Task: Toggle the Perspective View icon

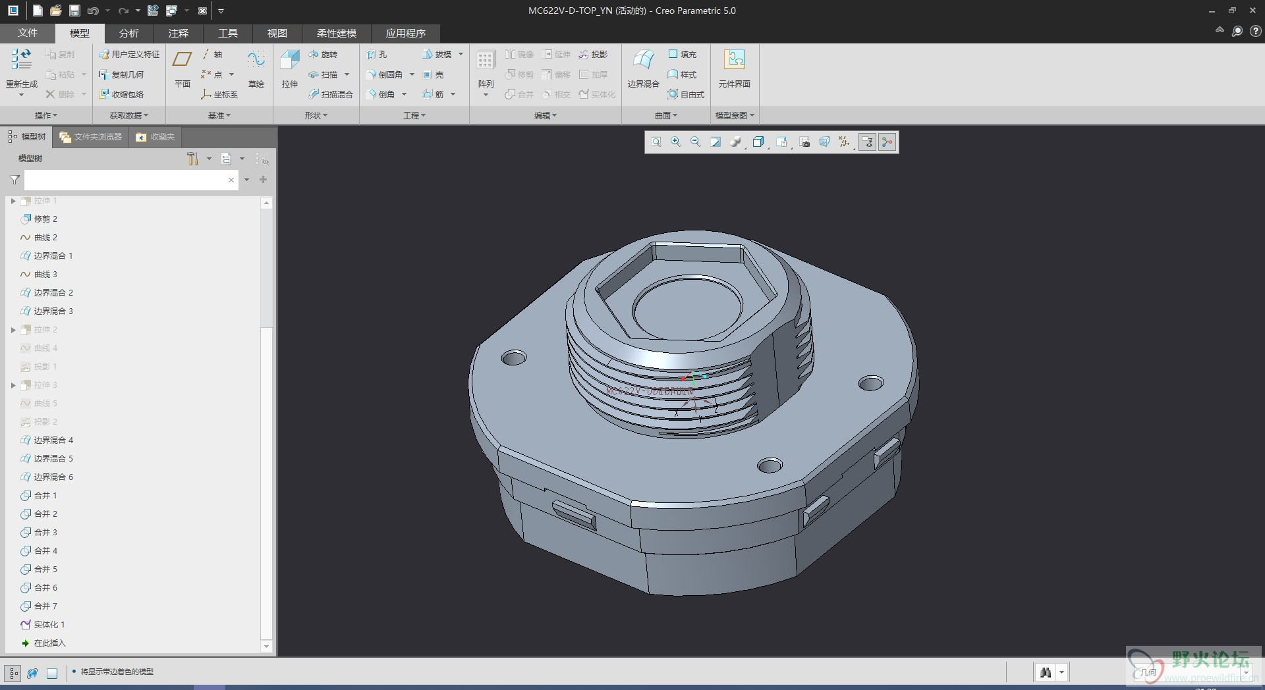Action: tap(824, 142)
